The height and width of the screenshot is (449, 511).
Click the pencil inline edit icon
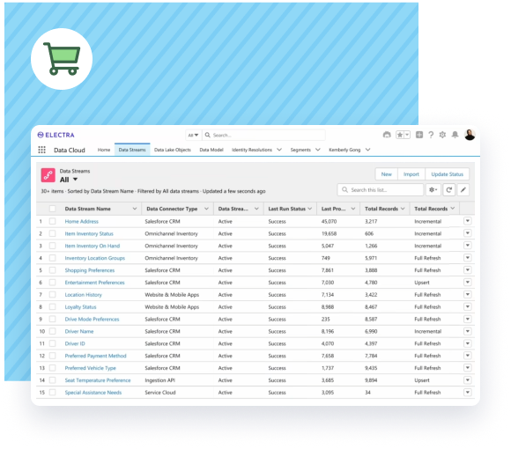pos(463,190)
